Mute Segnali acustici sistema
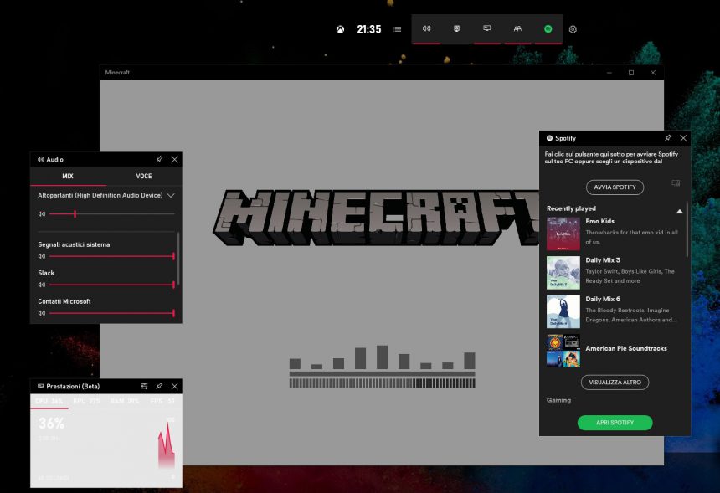This screenshot has width=720, height=493. (x=42, y=256)
